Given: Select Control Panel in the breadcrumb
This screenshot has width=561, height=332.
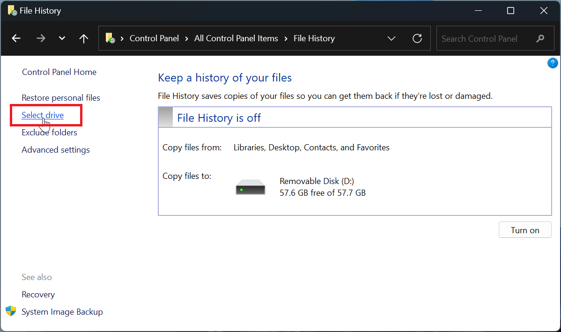Looking at the screenshot, I should point(154,38).
